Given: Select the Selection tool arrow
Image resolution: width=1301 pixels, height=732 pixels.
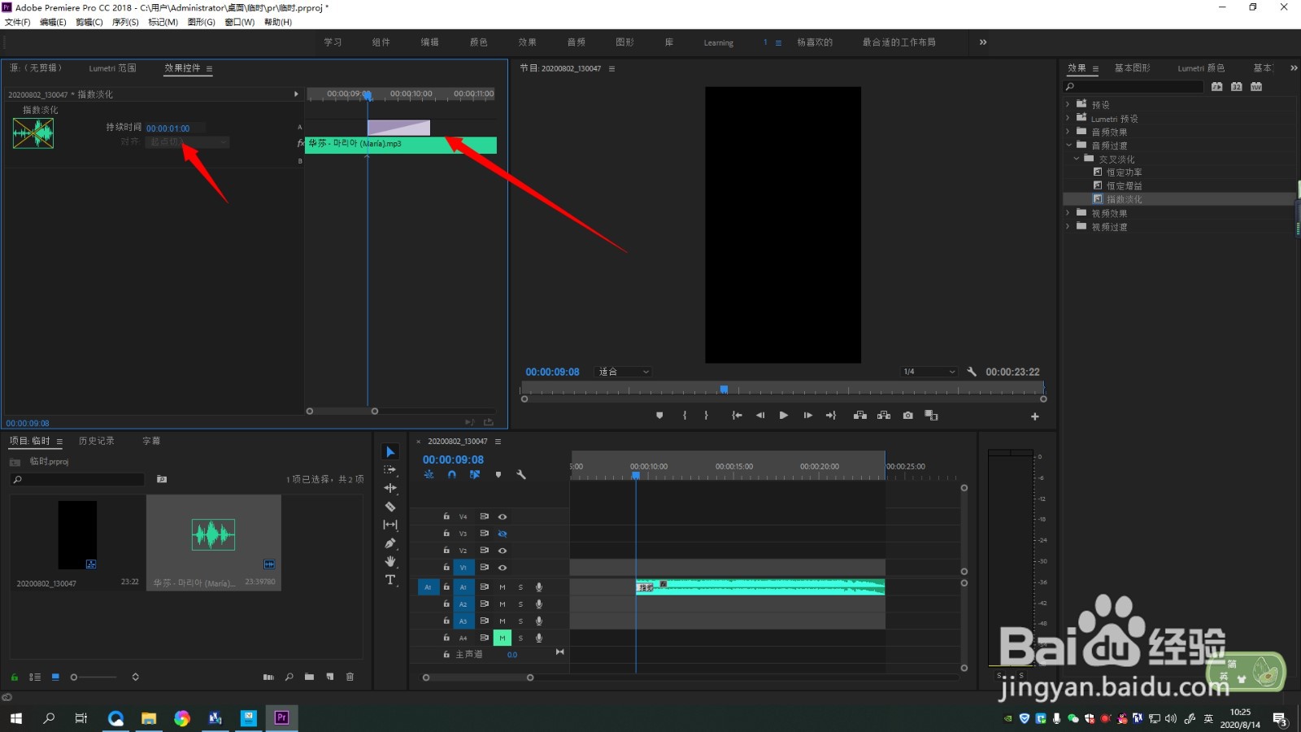Looking at the screenshot, I should pyautogui.click(x=390, y=452).
